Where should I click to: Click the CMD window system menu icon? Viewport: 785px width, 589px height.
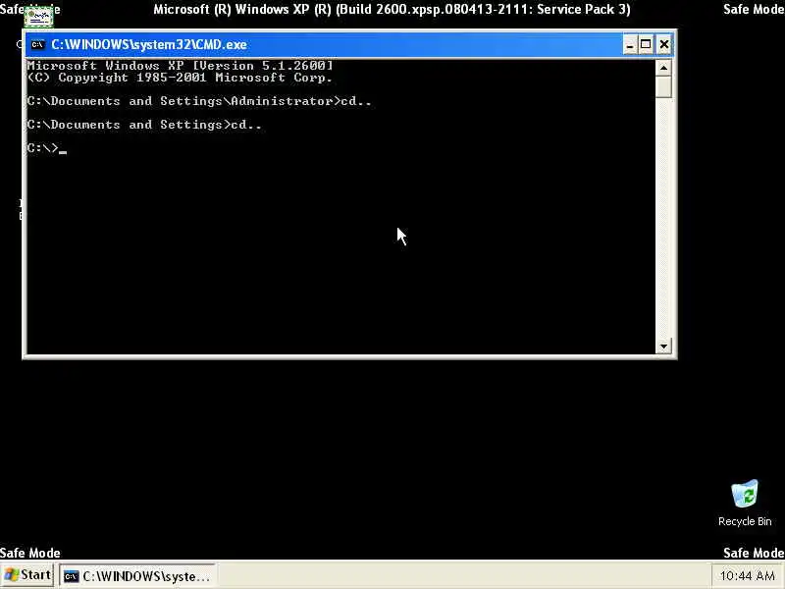pos(37,45)
